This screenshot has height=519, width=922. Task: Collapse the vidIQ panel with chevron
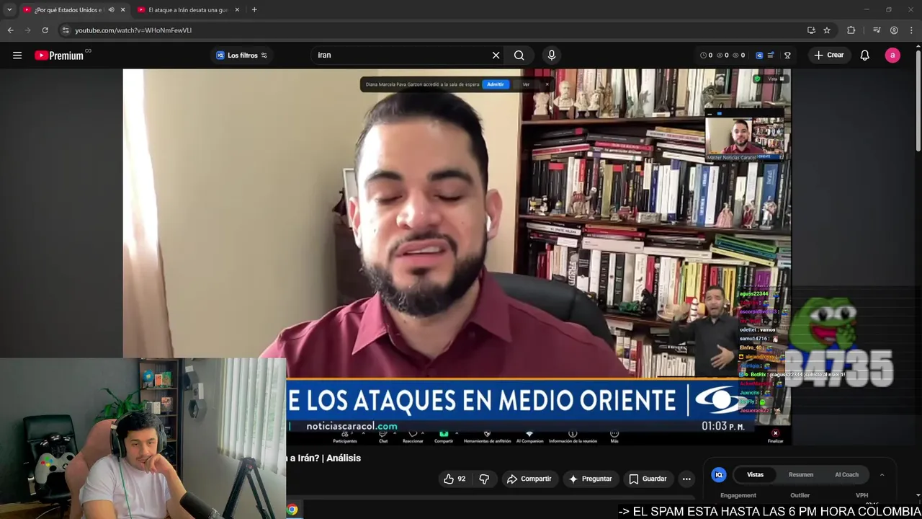[882, 474]
